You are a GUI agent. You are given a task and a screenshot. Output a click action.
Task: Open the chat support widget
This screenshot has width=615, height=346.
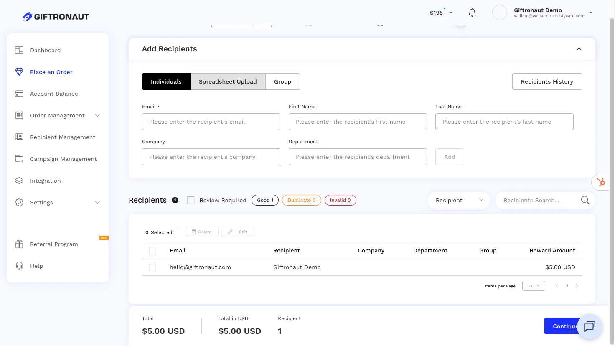[589, 326]
